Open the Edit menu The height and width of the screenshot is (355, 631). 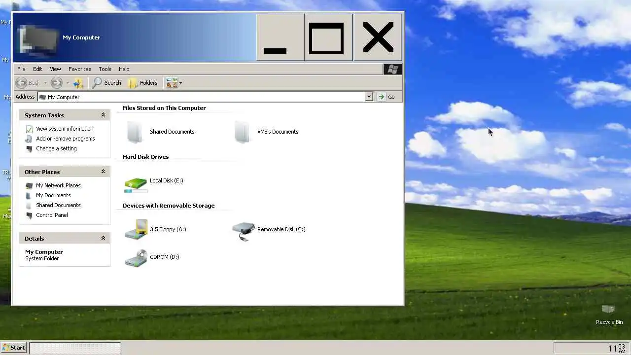[x=37, y=69]
